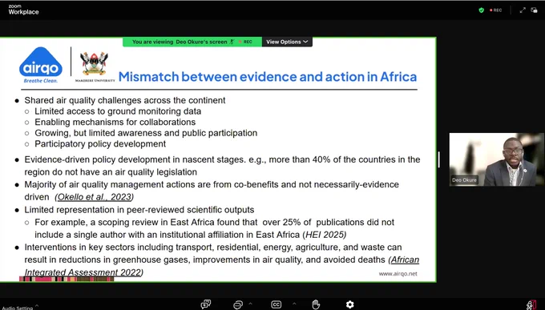The height and width of the screenshot is (310, 545).
Task: Expand the caret beside the CC icon
Action: (x=294, y=304)
